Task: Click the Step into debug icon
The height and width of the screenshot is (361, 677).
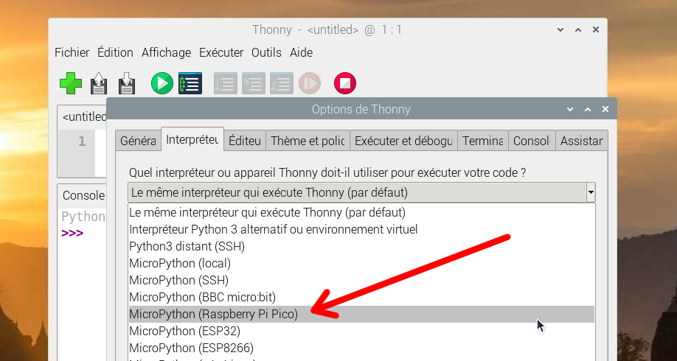Action: [254, 83]
